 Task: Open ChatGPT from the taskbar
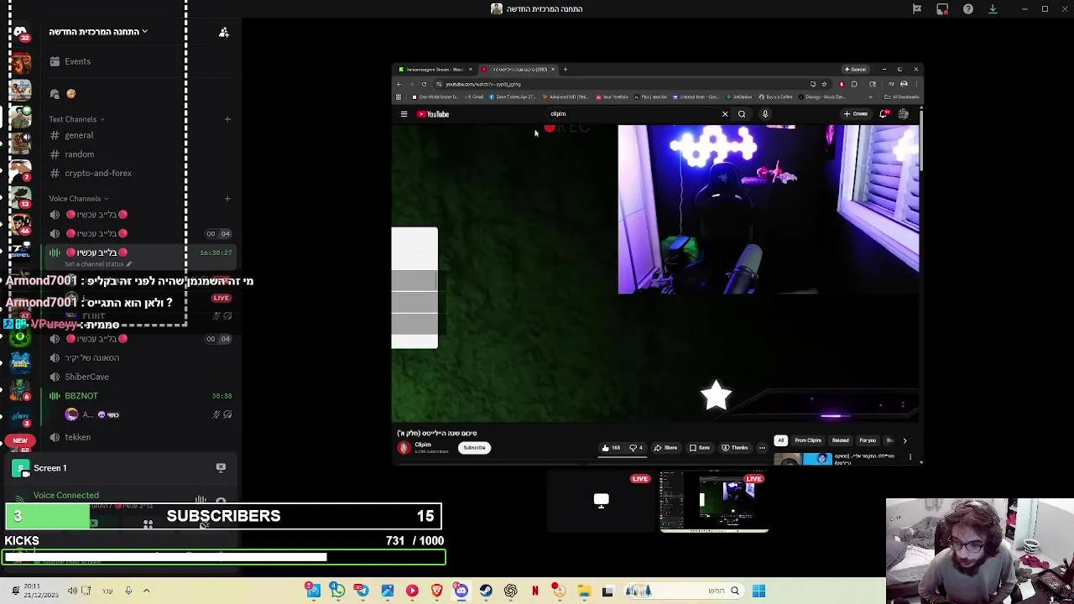pyautogui.click(x=510, y=591)
